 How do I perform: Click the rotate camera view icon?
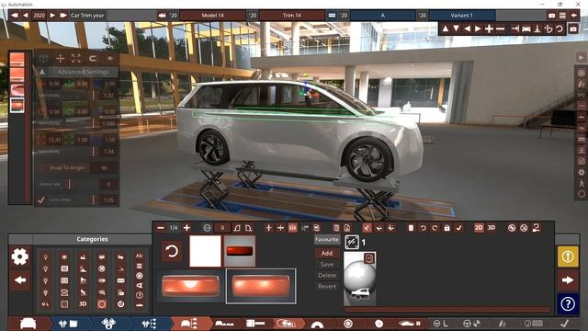click(x=560, y=29)
